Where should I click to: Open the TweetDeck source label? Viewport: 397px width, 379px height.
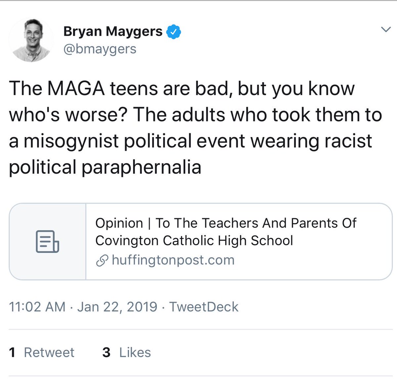pyautogui.click(x=204, y=307)
